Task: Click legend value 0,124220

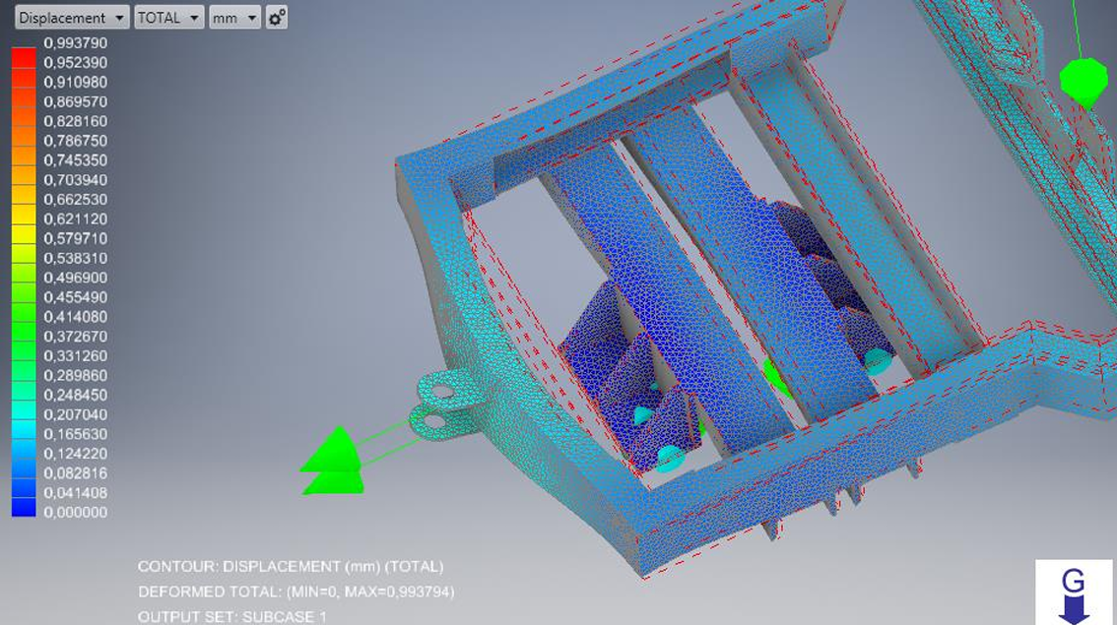Action: 76,454
